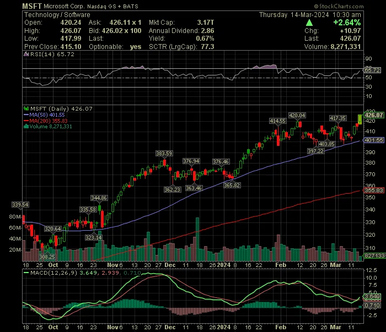The width and height of the screenshot is (386, 332).
Task: Click the green up-triangle price change icon
Action: (x=309, y=23)
